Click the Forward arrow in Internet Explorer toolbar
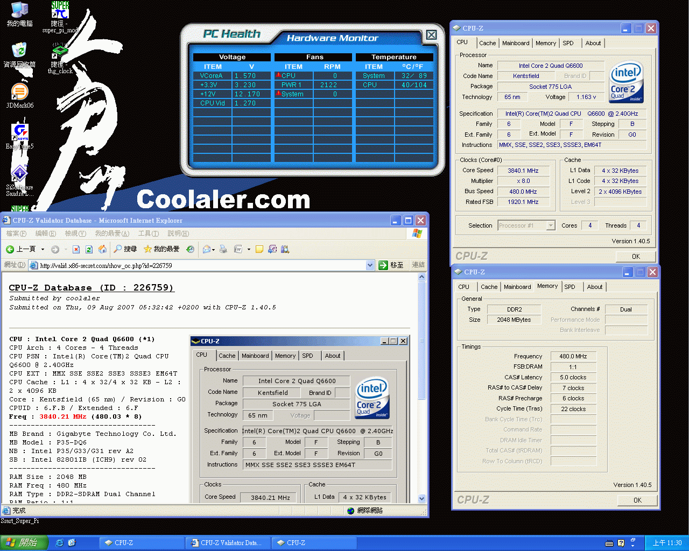689x551 pixels. [x=55, y=249]
